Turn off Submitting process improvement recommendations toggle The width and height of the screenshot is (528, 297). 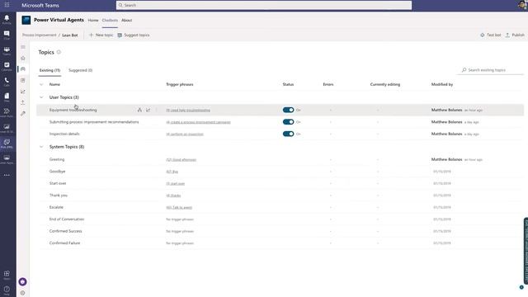pyautogui.click(x=288, y=122)
